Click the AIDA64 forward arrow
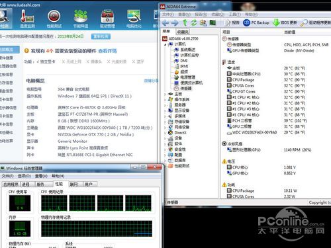 coord(175,22)
